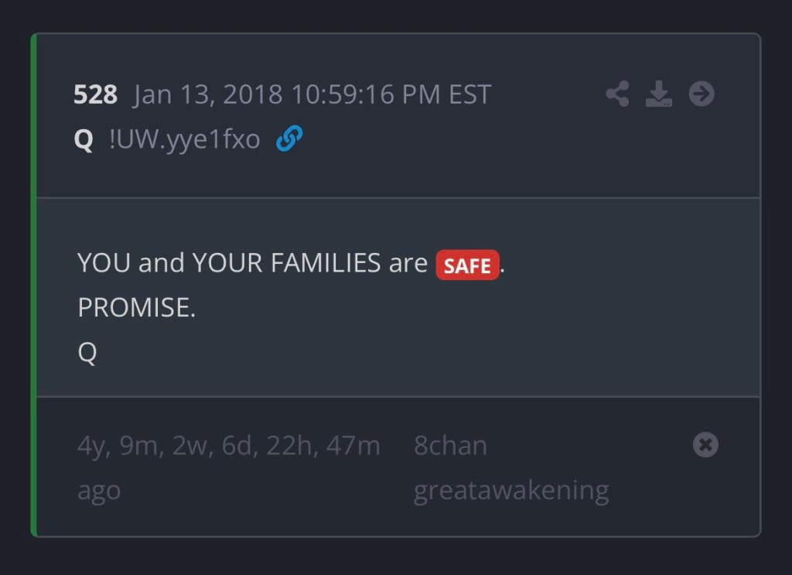Dismiss the post with the footer X icon
The width and height of the screenshot is (792, 575).
tap(705, 445)
